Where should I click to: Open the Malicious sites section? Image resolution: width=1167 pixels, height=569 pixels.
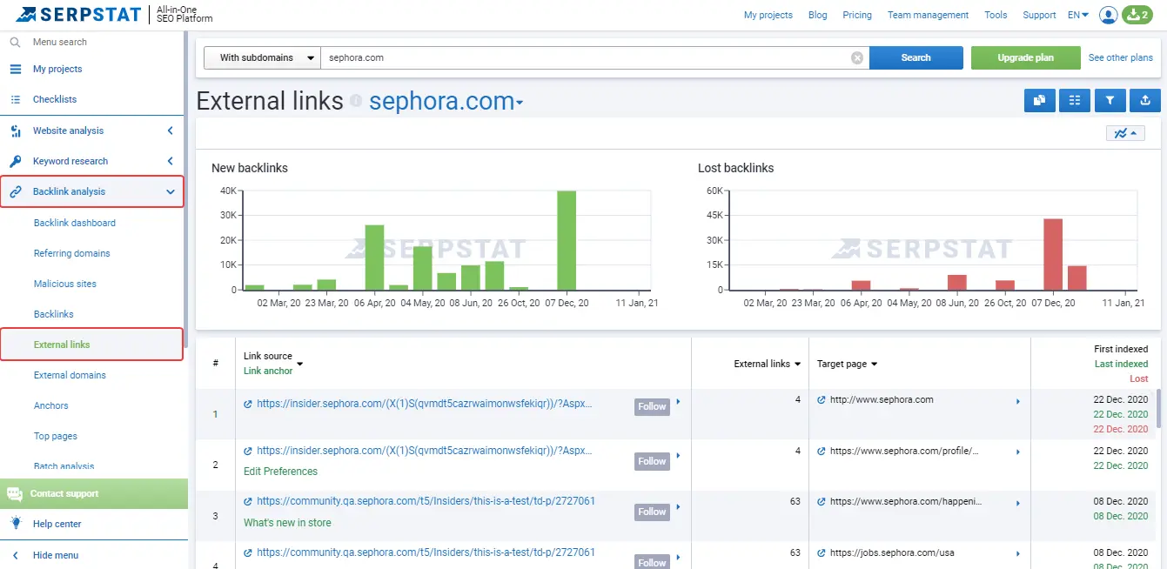pyautogui.click(x=66, y=283)
